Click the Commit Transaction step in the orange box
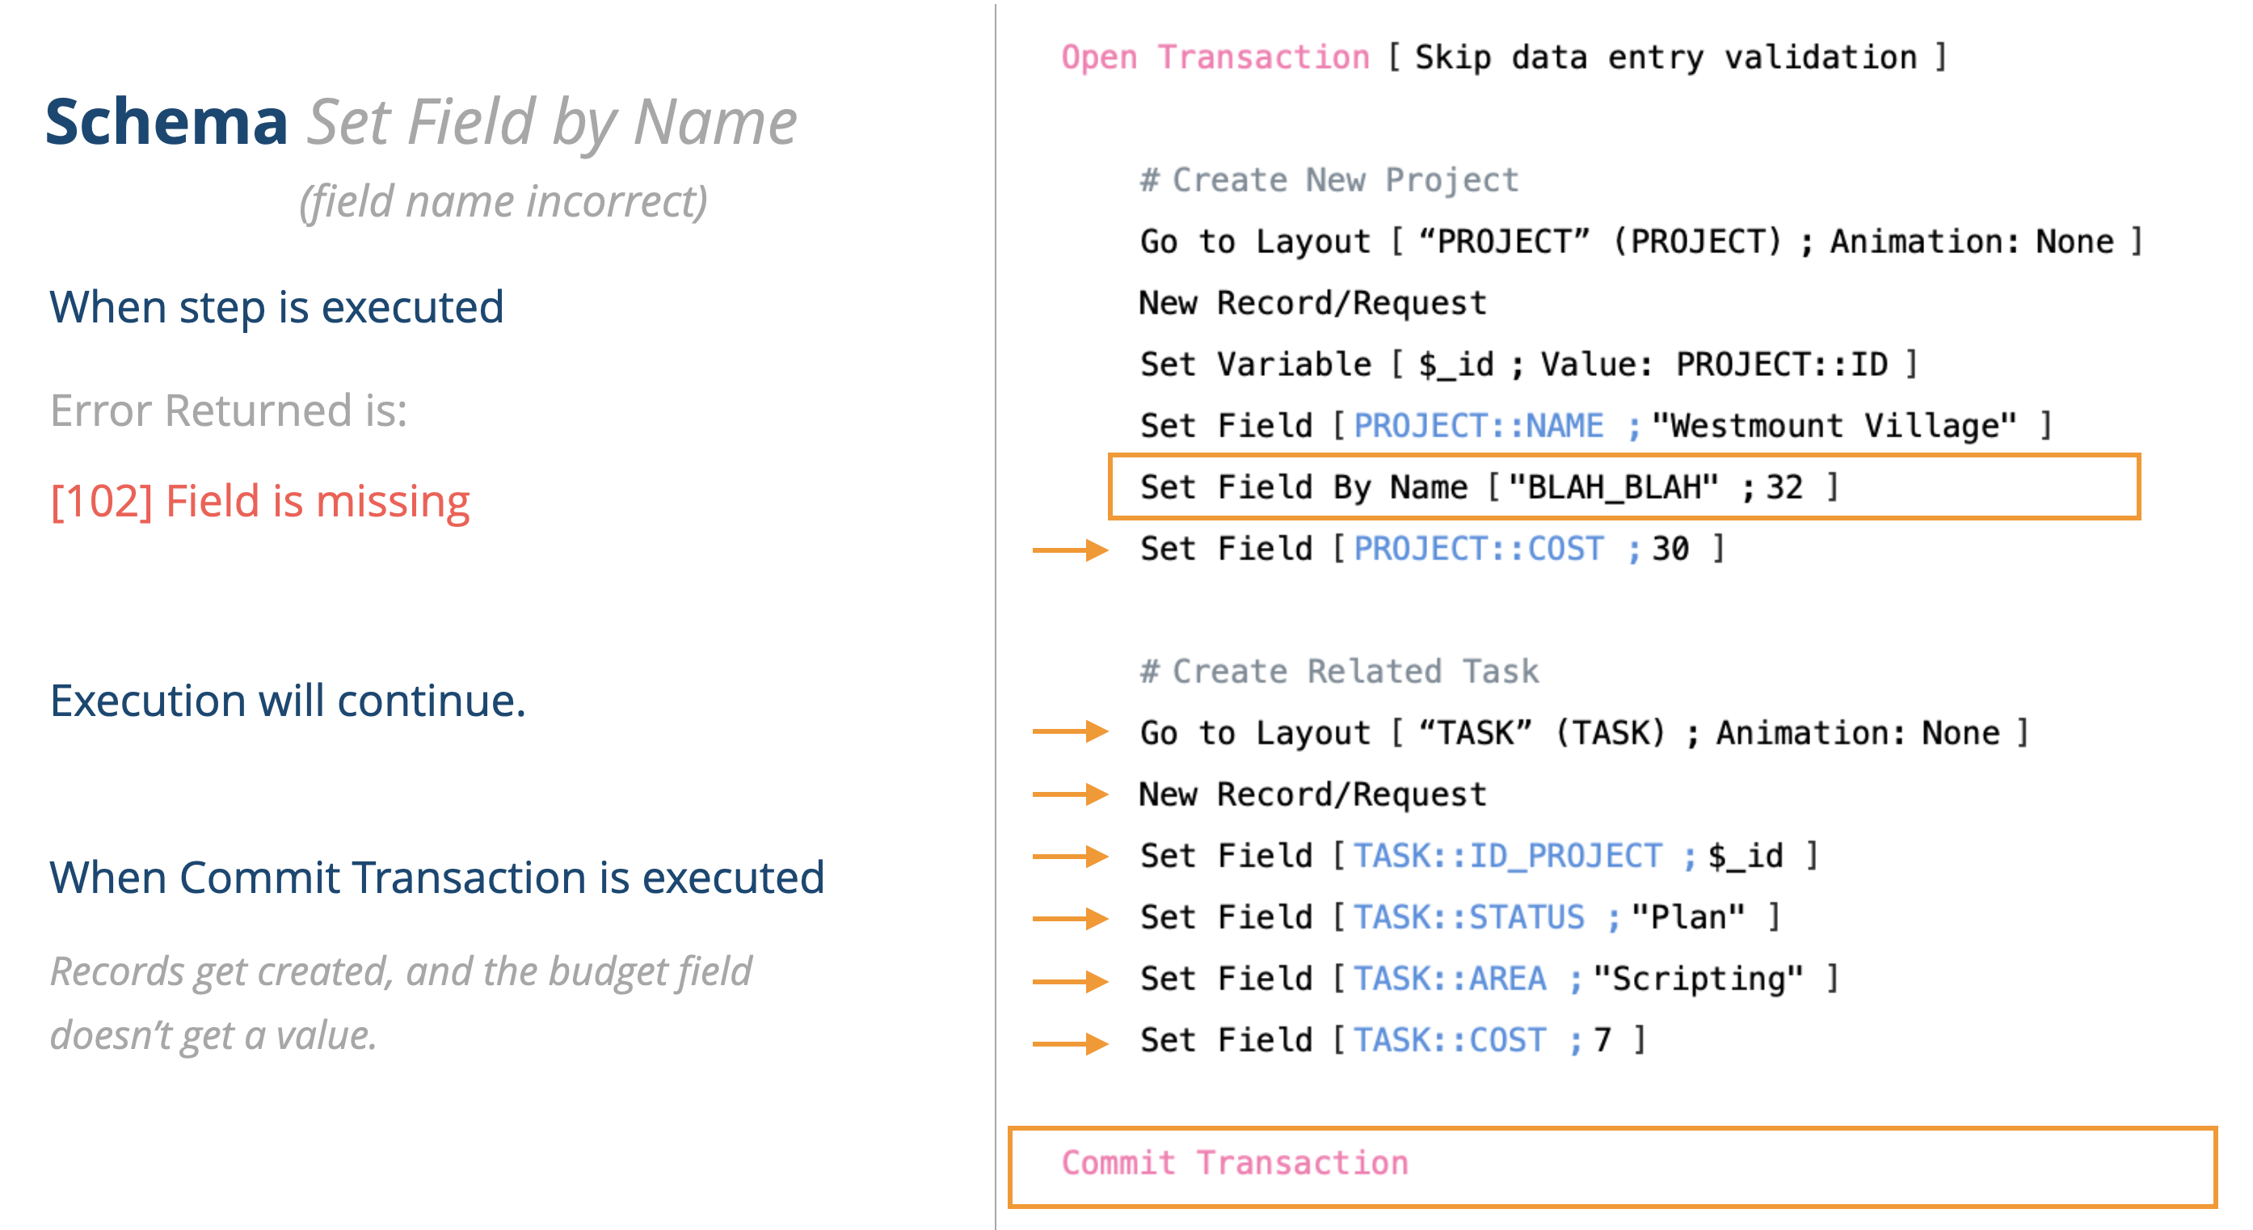 [x=1234, y=1163]
